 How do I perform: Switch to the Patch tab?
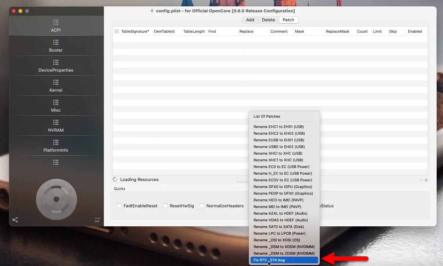tap(288, 20)
